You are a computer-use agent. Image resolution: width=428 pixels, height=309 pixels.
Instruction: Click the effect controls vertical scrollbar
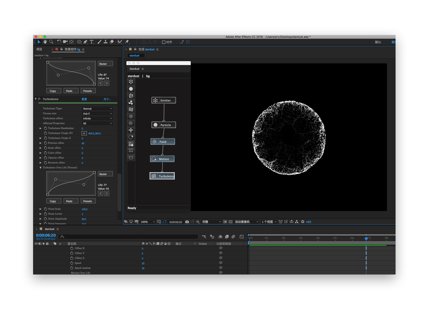point(119,192)
